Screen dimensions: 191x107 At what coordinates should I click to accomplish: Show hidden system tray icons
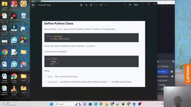click(x=158, y=104)
